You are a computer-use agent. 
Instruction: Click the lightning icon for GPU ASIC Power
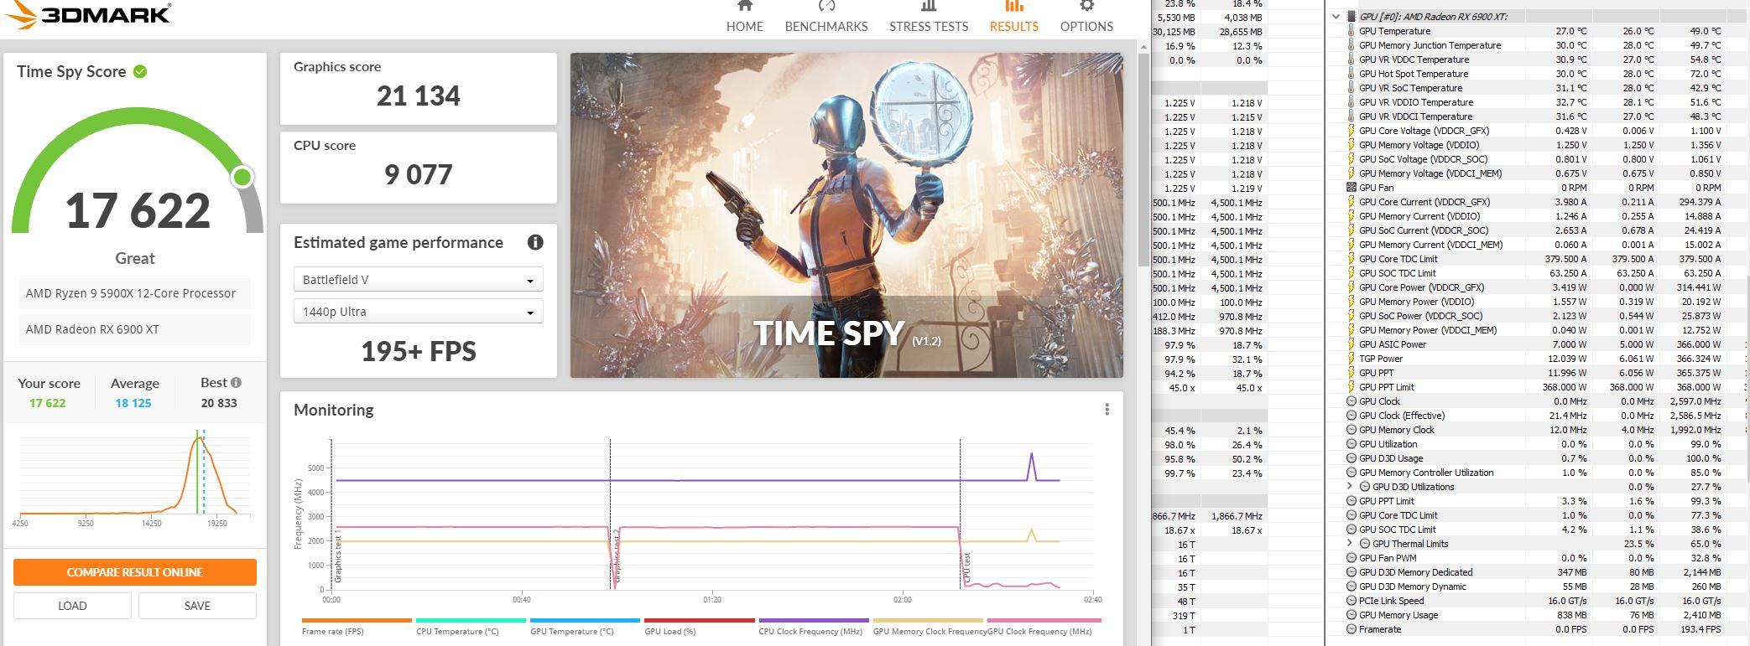1351,344
